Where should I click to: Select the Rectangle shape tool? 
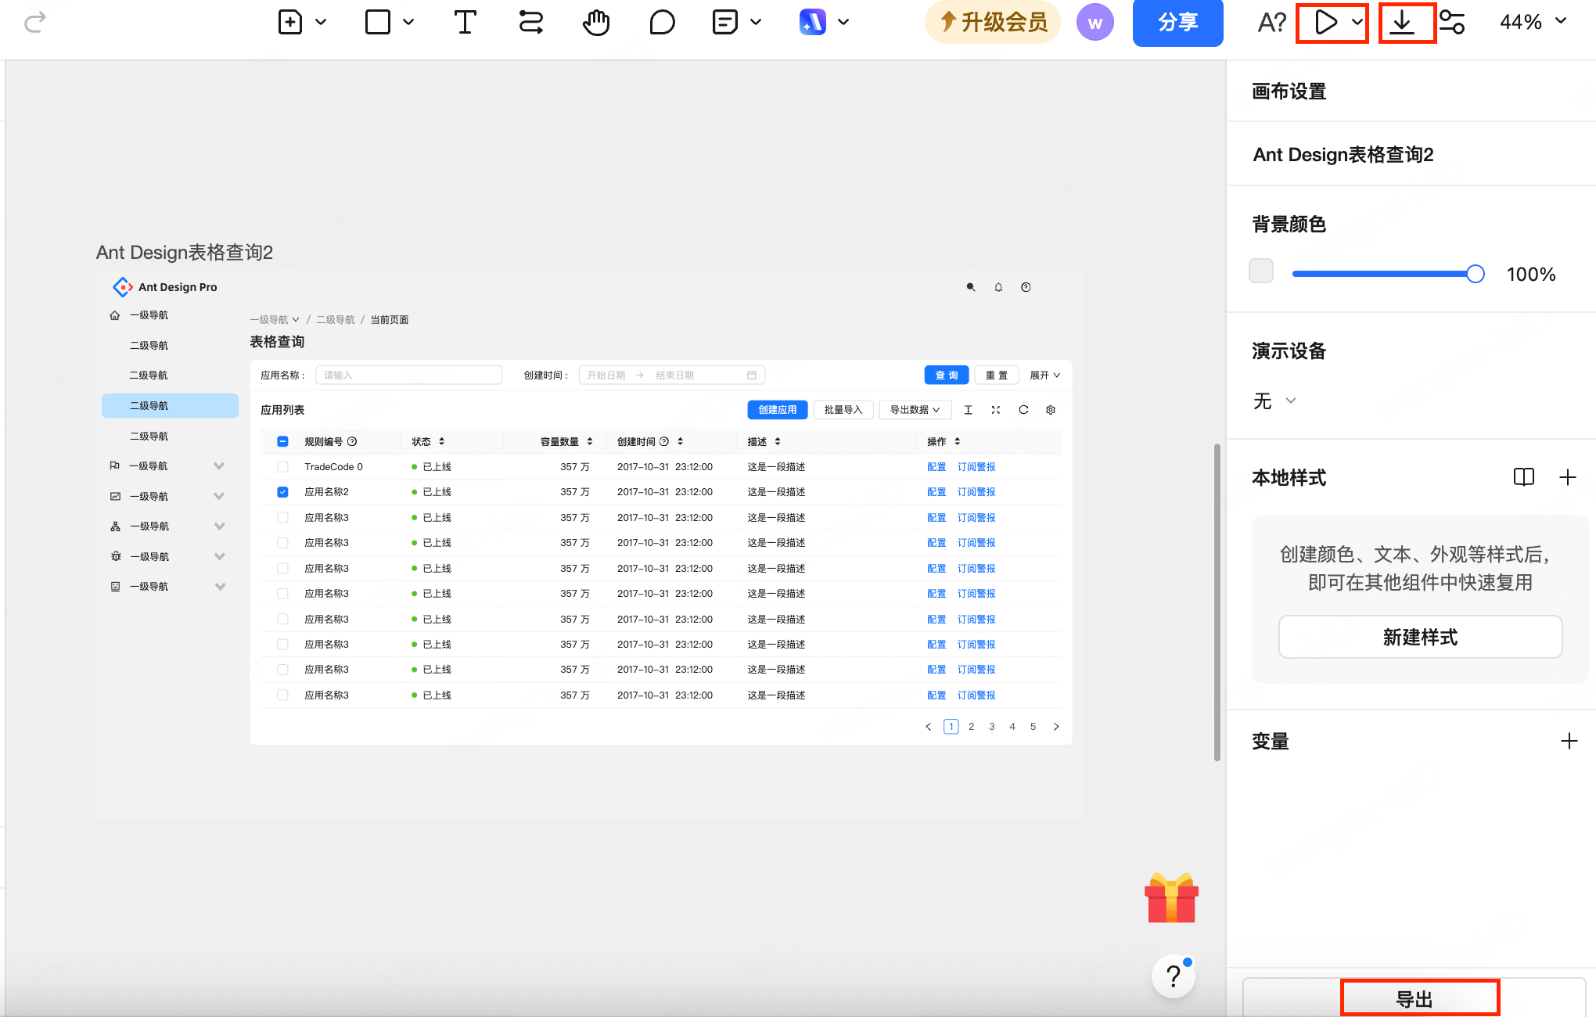[378, 22]
